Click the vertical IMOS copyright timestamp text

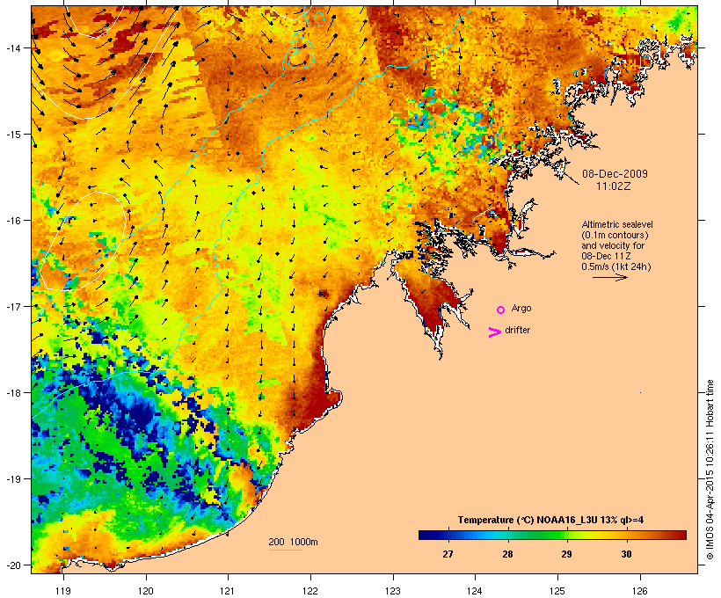(x=710, y=470)
